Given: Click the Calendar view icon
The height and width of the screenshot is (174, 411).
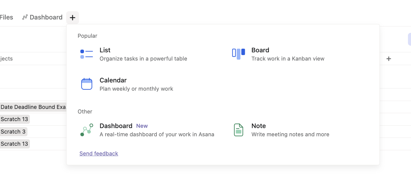Looking at the screenshot, I should coord(87,84).
